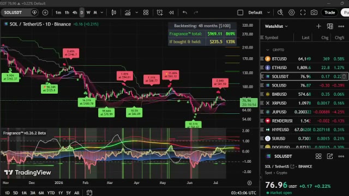Switch to the 4h timeframe

(75, 13)
